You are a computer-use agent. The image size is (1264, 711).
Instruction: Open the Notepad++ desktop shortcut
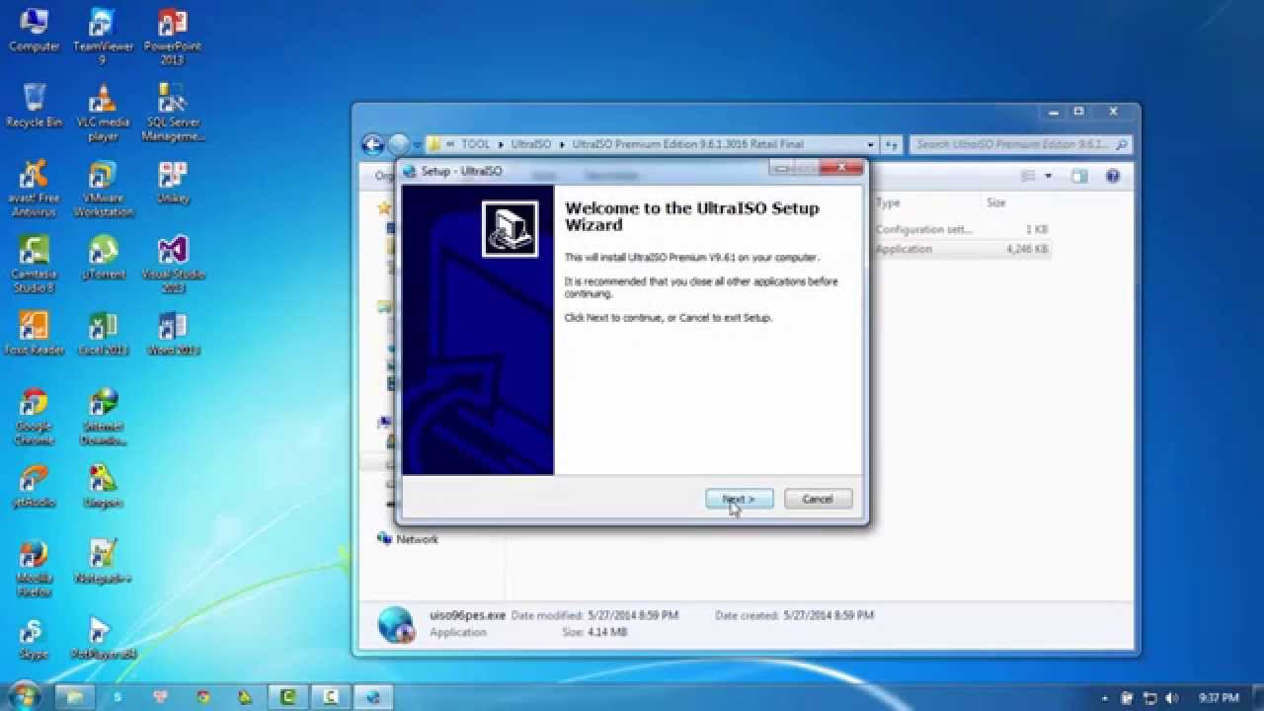(x=103, y=561)
